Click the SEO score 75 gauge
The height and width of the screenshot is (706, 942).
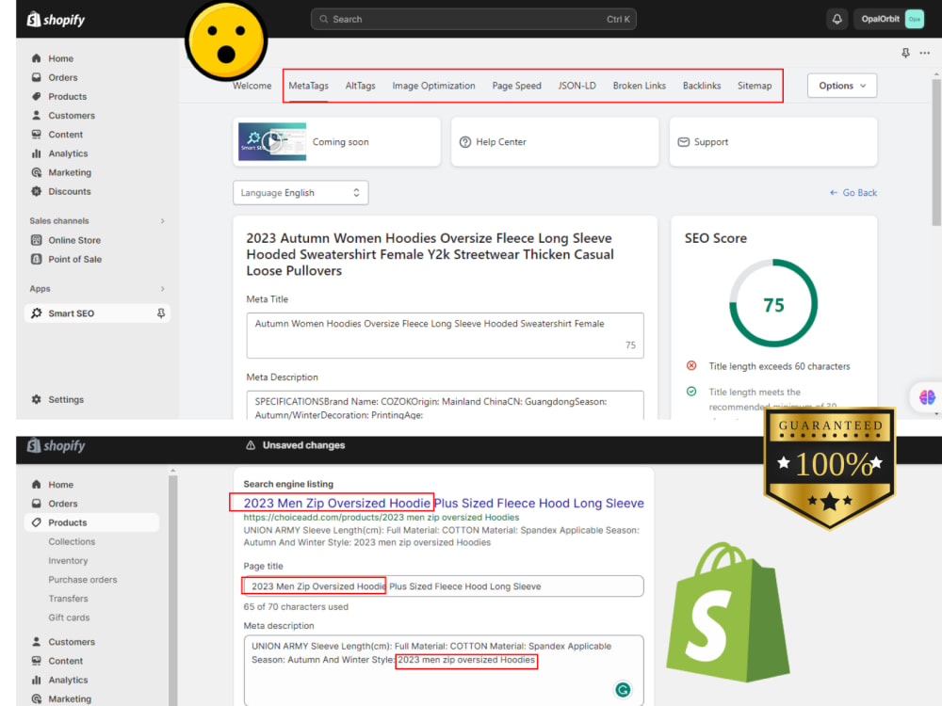[773, 303]
